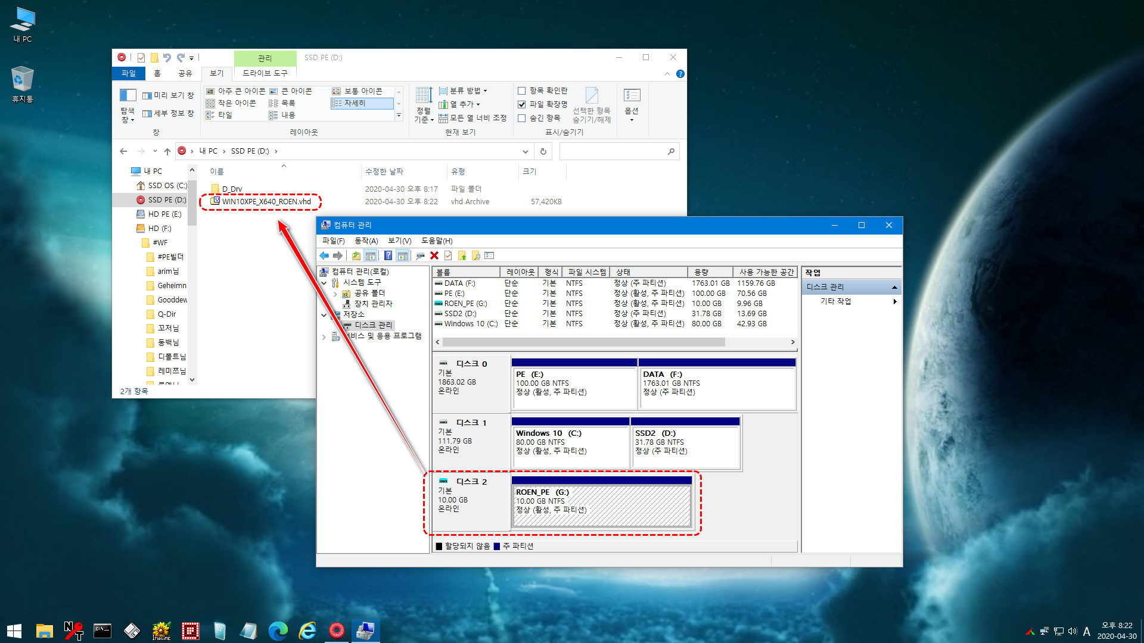Click the 용량 column header
The image size is (1144, 643).
click(710, 272)
